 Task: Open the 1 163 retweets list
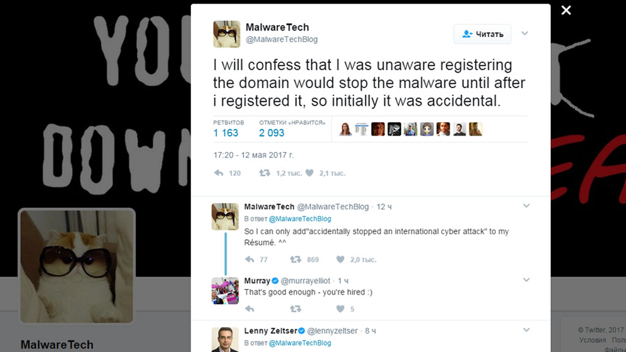226,133
